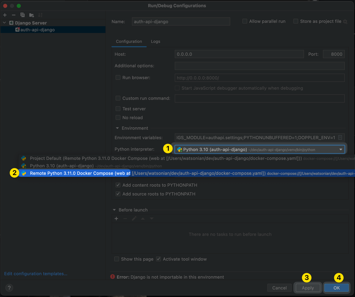Click the Port field showing 8000

(334, 54)
